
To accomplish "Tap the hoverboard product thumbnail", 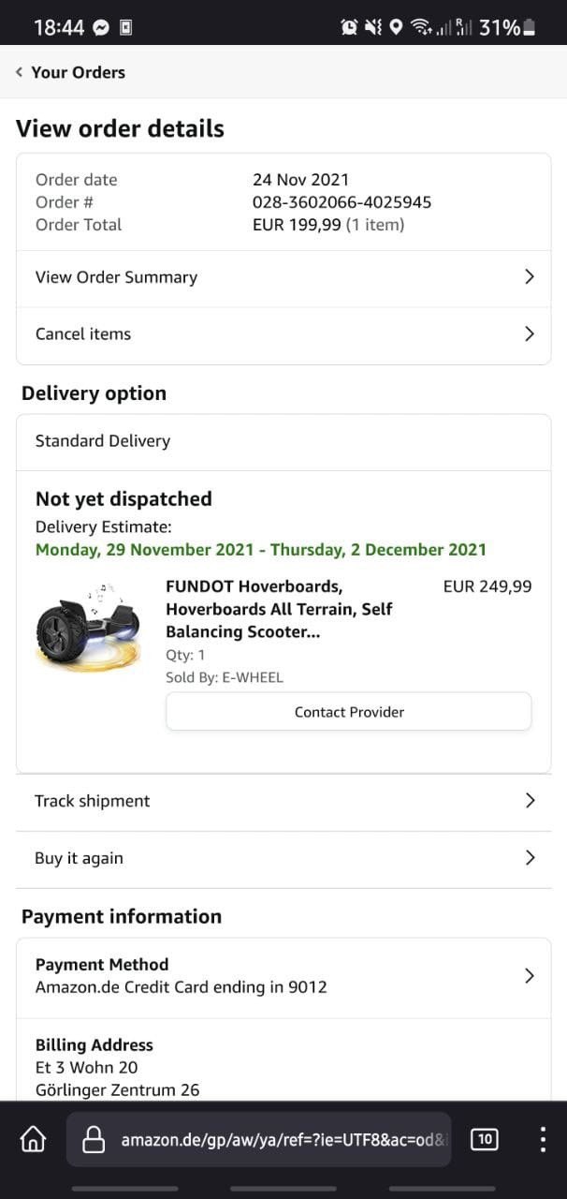I will tap(88, 622).
